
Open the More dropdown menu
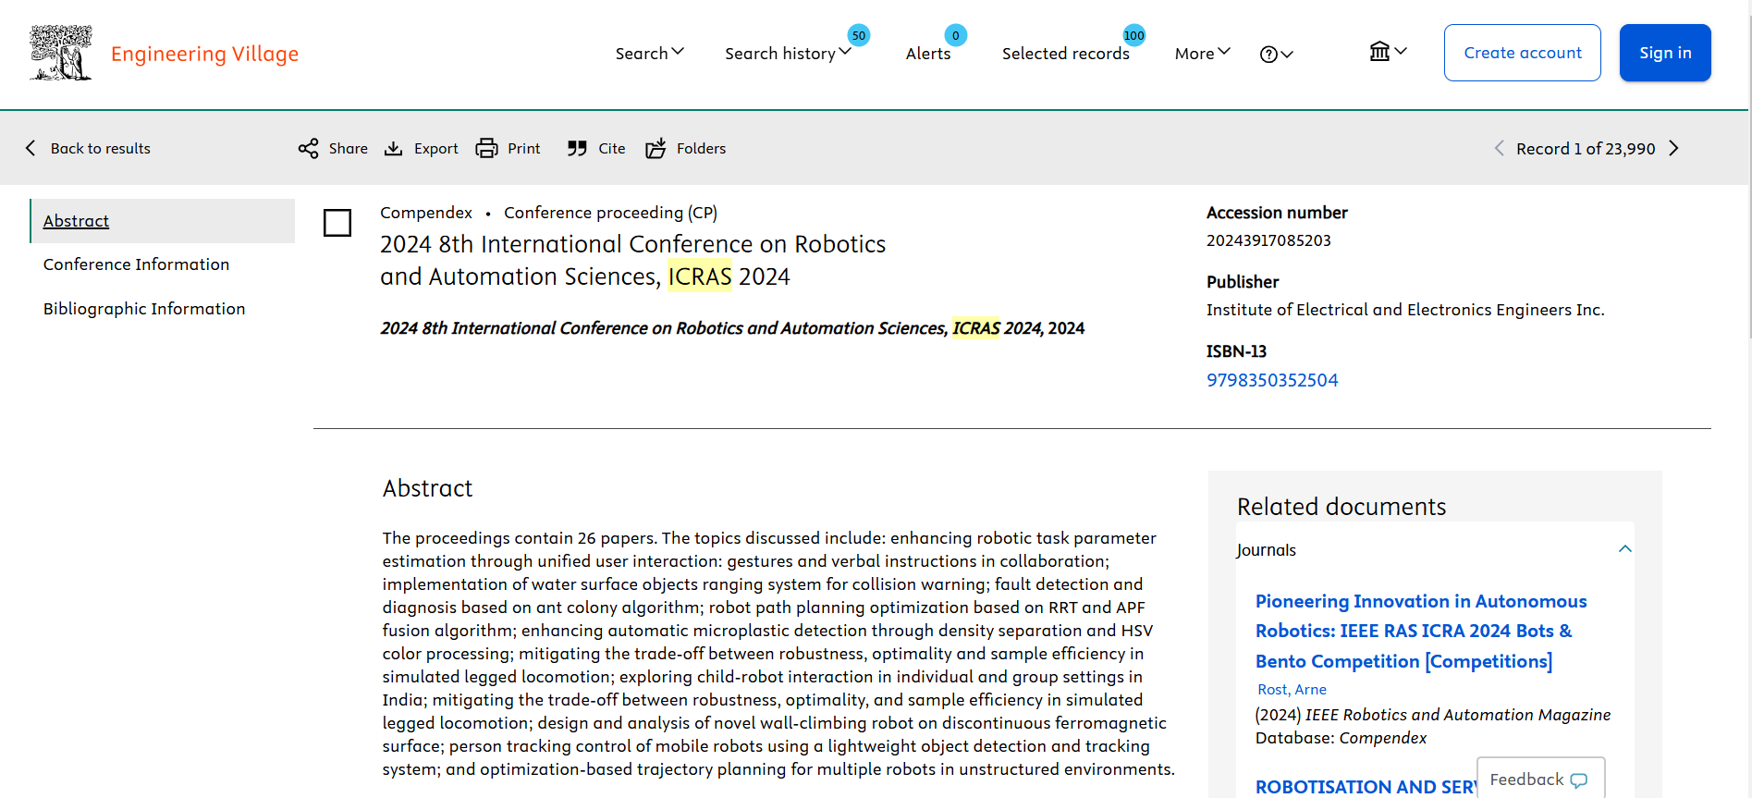(x=1202, y=54)
